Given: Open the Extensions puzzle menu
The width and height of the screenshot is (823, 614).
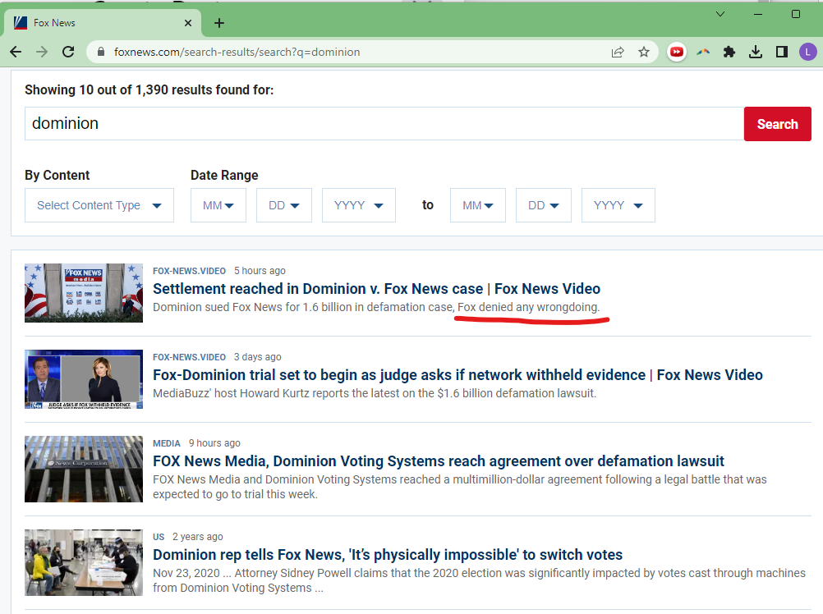Looking at the screenshot, I should [729, 52].
